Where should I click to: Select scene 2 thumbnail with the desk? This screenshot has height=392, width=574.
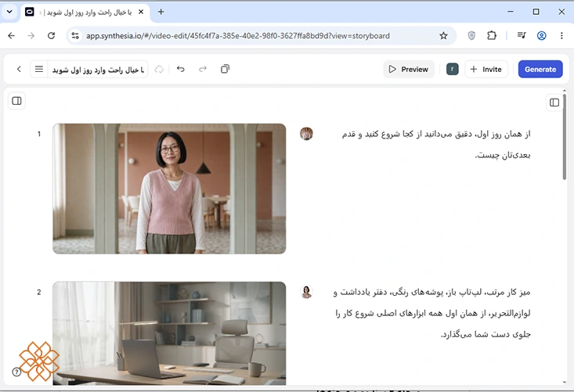(x=169, y=333)
